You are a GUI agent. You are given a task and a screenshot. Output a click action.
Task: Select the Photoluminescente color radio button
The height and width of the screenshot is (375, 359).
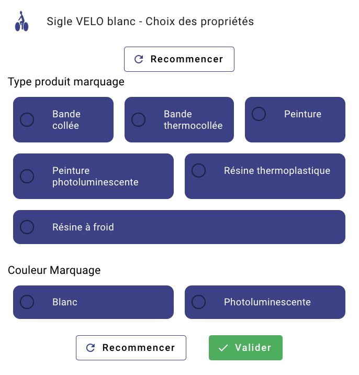(x=199, y=302)
